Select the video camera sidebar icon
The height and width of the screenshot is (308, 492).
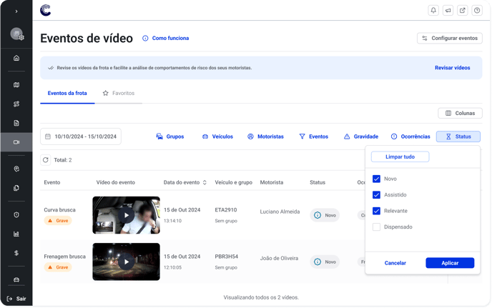(16, 142)
